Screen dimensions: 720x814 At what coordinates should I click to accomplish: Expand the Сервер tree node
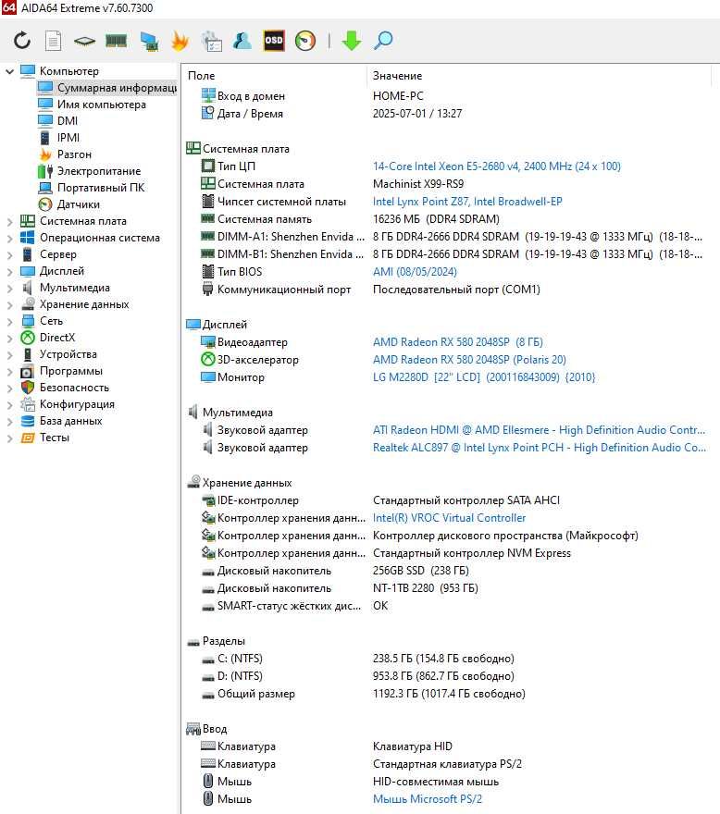coord(9,255)
